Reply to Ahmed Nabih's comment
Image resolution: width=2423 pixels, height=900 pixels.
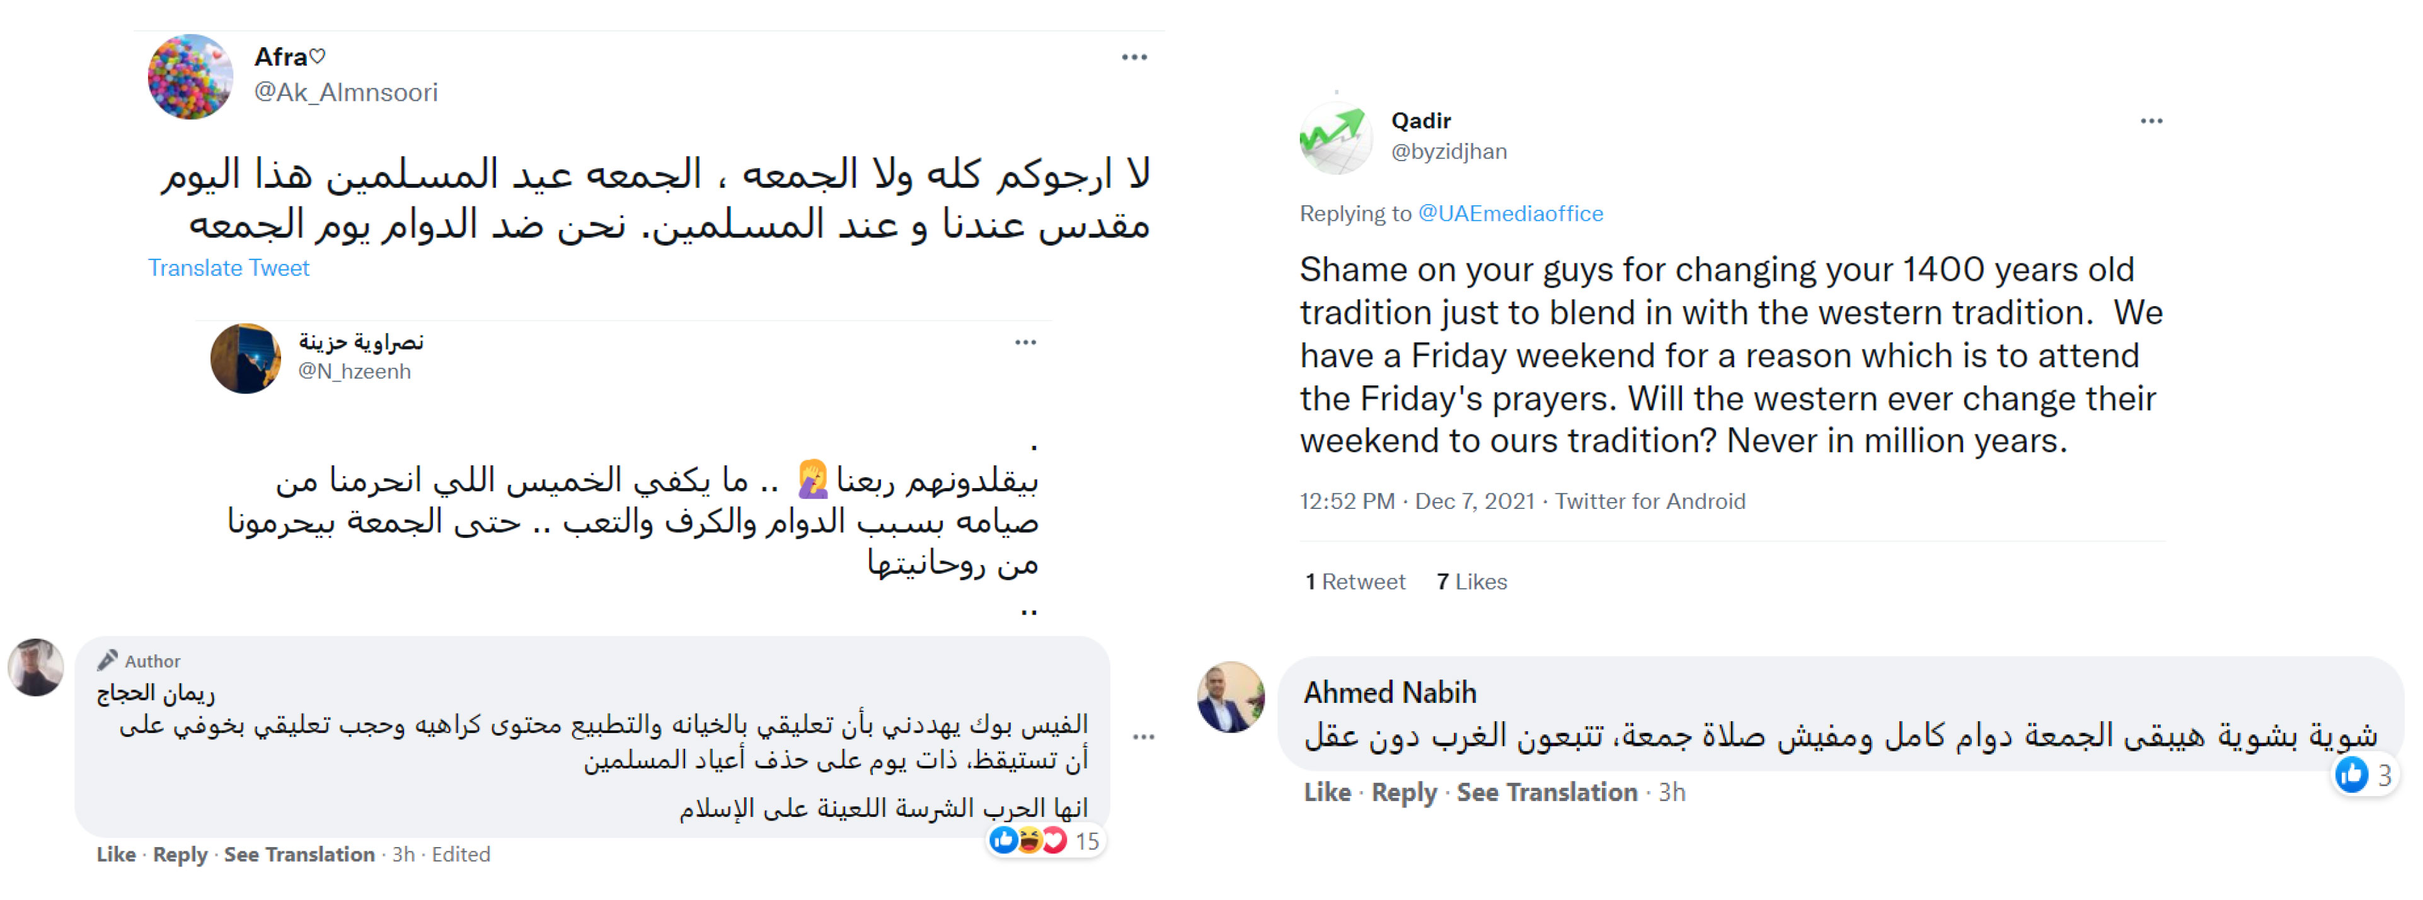tap(1403, 792)
